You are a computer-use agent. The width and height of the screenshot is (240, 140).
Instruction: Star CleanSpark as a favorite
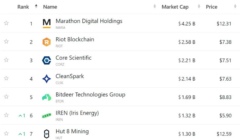[6, 78]
